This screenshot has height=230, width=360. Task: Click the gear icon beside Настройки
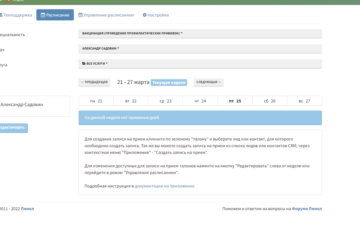145,15
